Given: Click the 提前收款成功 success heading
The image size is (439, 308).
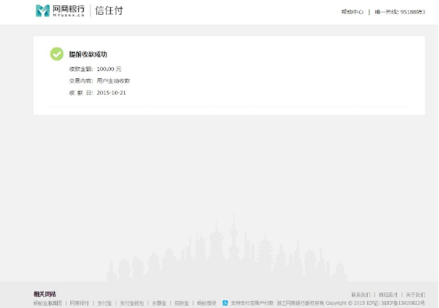Looking at the screenshot, I should click(x=88, y=54).
